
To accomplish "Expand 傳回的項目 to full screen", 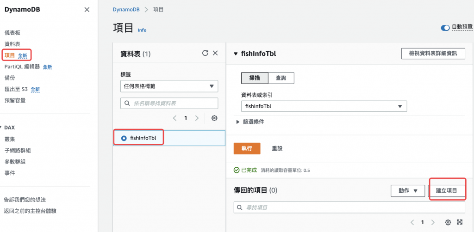I will [x=460, y=222].
